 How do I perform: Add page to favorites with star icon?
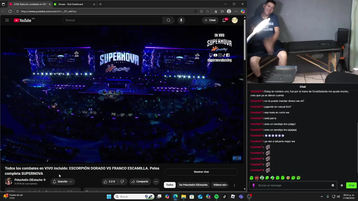click(208, 11)
